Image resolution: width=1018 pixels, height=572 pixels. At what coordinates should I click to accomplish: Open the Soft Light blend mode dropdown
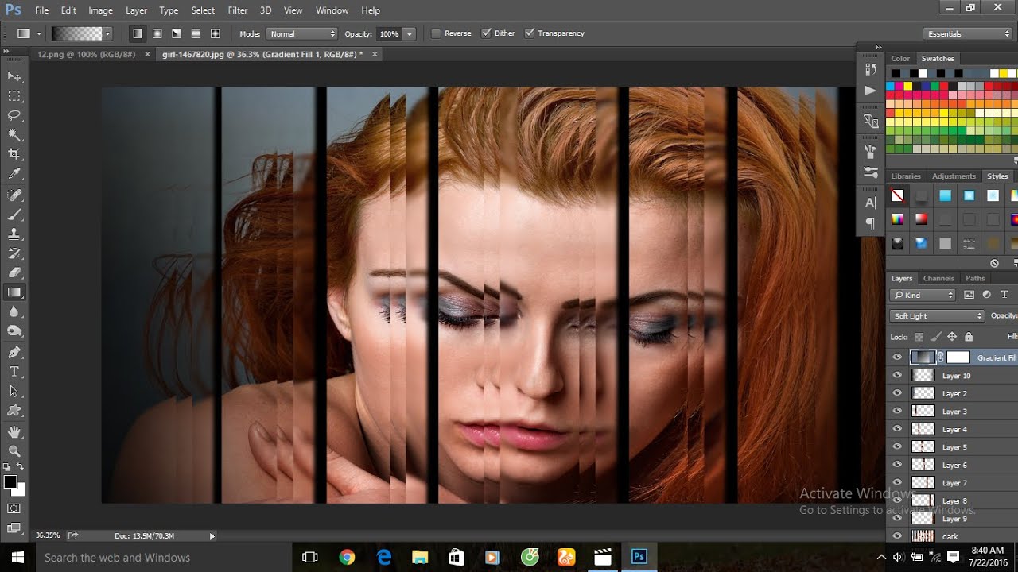(937, 316)
